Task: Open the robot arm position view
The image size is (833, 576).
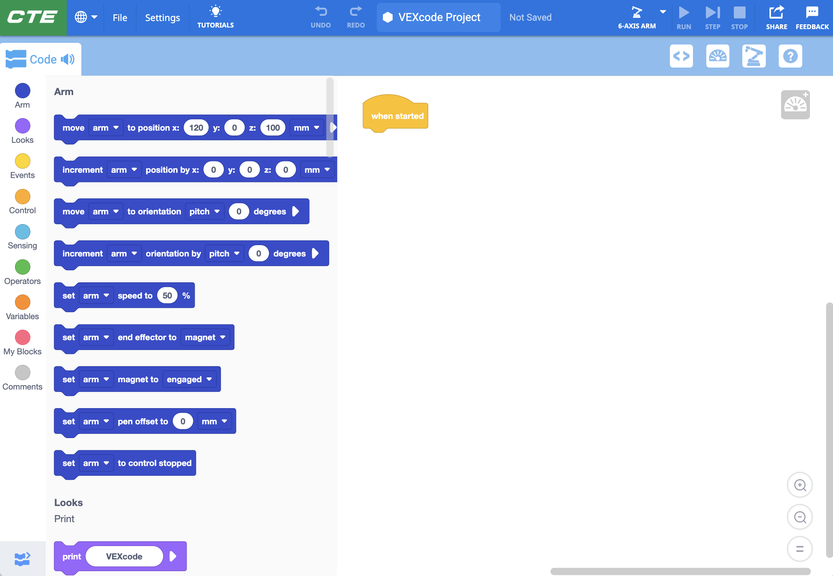Action: (x=754, y=56)
